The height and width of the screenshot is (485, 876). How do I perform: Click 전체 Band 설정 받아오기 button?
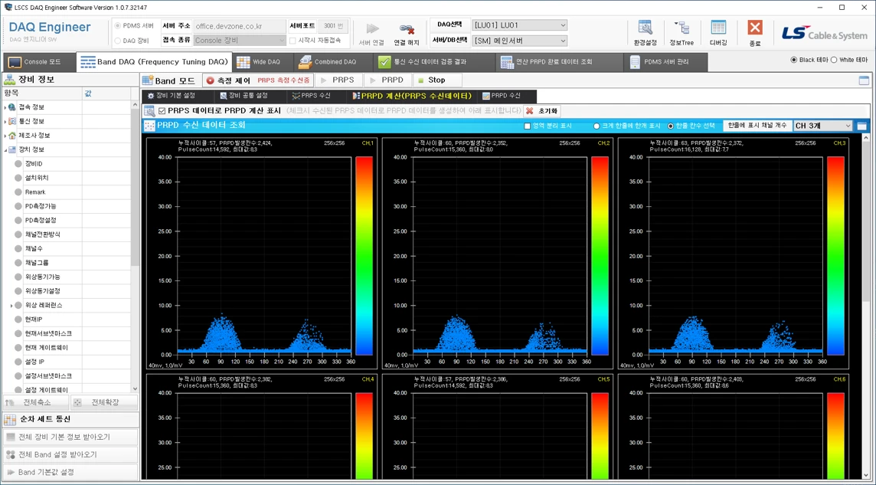coord(70,454)
